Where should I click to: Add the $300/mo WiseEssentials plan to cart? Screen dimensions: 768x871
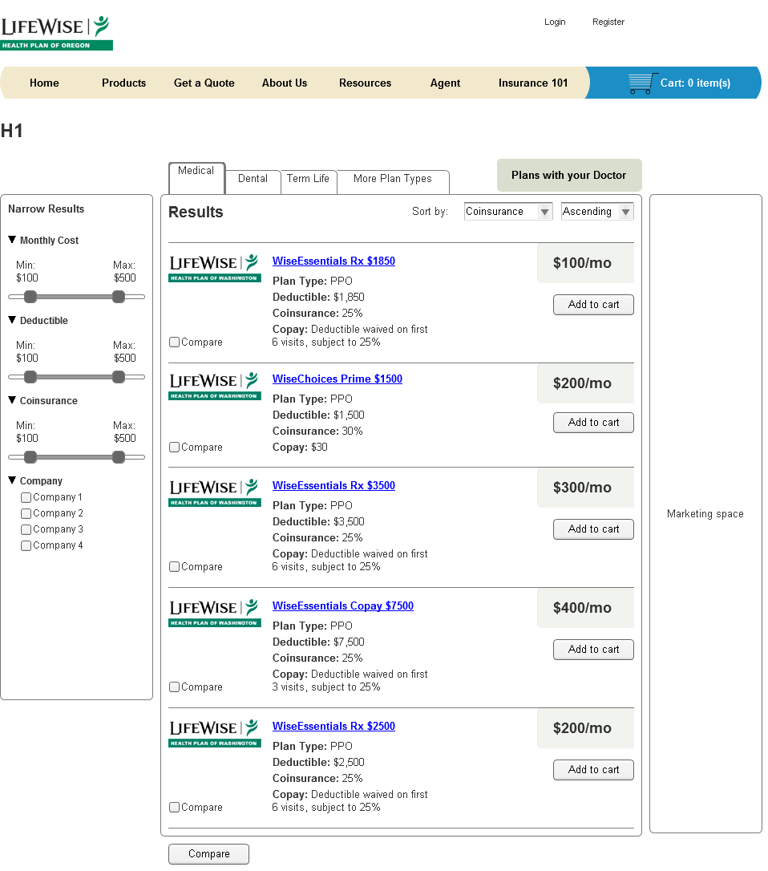(x=593, y=529)
